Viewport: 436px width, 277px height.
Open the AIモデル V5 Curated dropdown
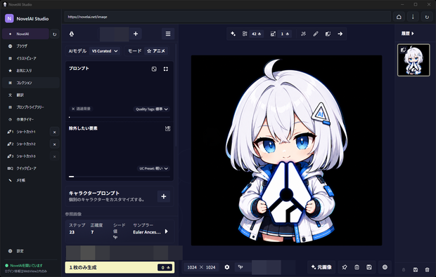tap(105, 51)
